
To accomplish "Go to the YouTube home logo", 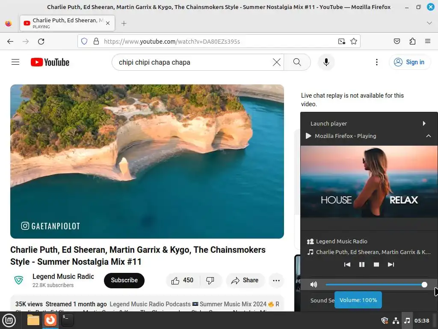I will pos(50,62).
